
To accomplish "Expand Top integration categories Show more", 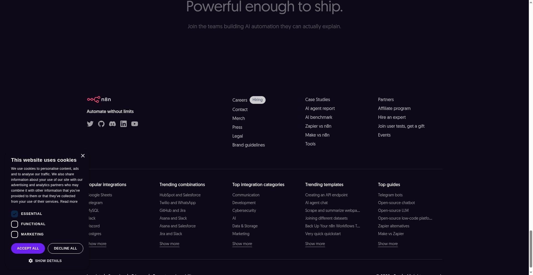I will coord(242,244).
